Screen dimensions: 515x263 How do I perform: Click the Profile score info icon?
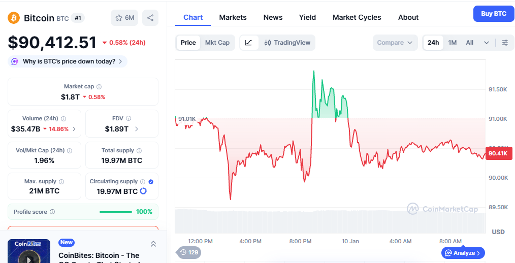52,212
